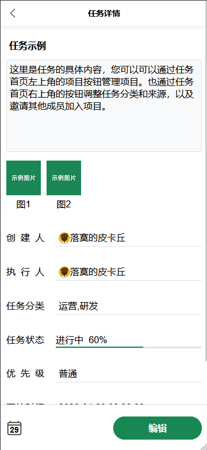Click the creator name 落寞的皮卡丘
Viewport: 207px width, 450px height.
pyautogui.click(x=98, y=238)
